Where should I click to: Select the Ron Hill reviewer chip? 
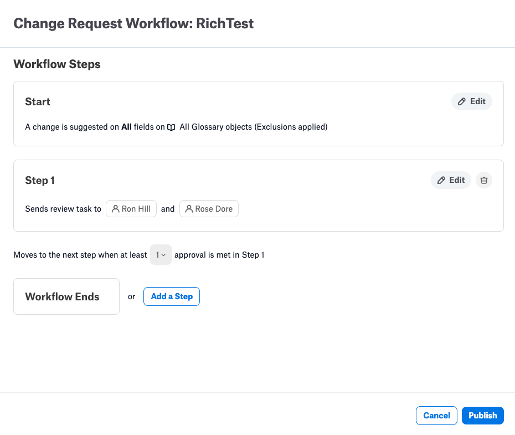click(x=131, y=208)
